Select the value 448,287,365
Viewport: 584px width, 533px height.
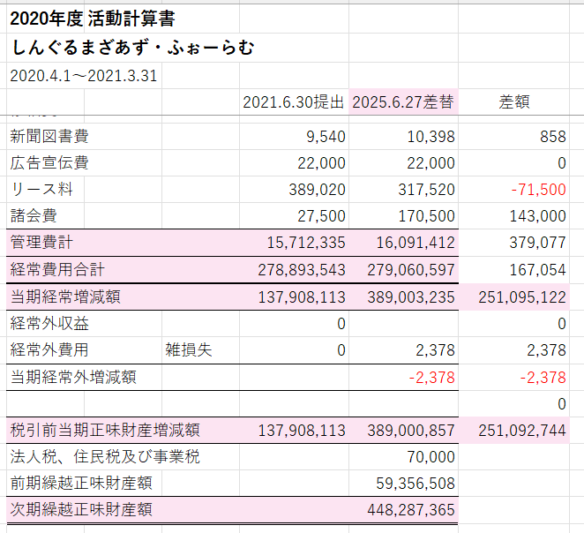coord(411,509)
